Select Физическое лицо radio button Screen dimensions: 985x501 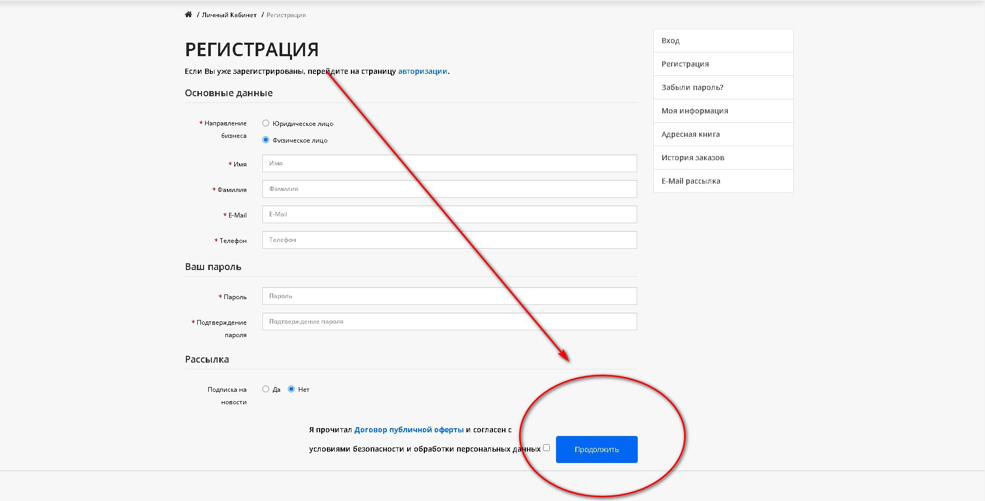point(266,140)
